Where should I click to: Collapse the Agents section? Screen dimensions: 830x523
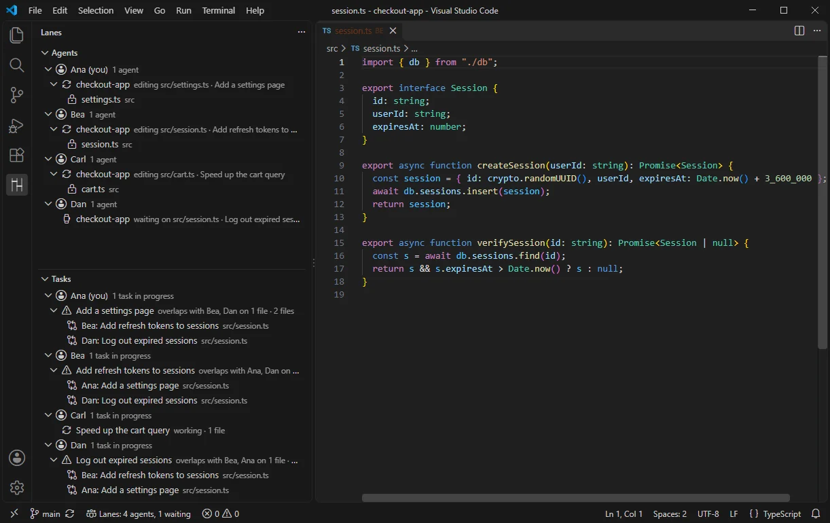46,52
